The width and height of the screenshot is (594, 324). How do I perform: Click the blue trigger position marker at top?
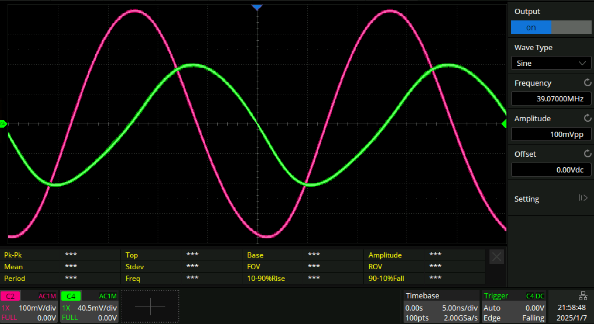point(257,7)
